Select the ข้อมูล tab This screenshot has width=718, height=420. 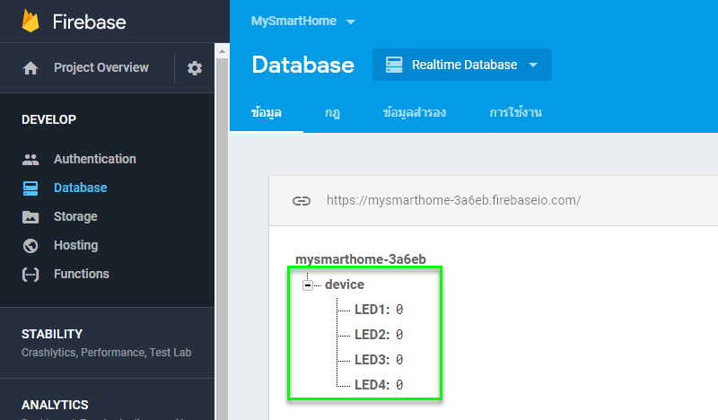267,113
